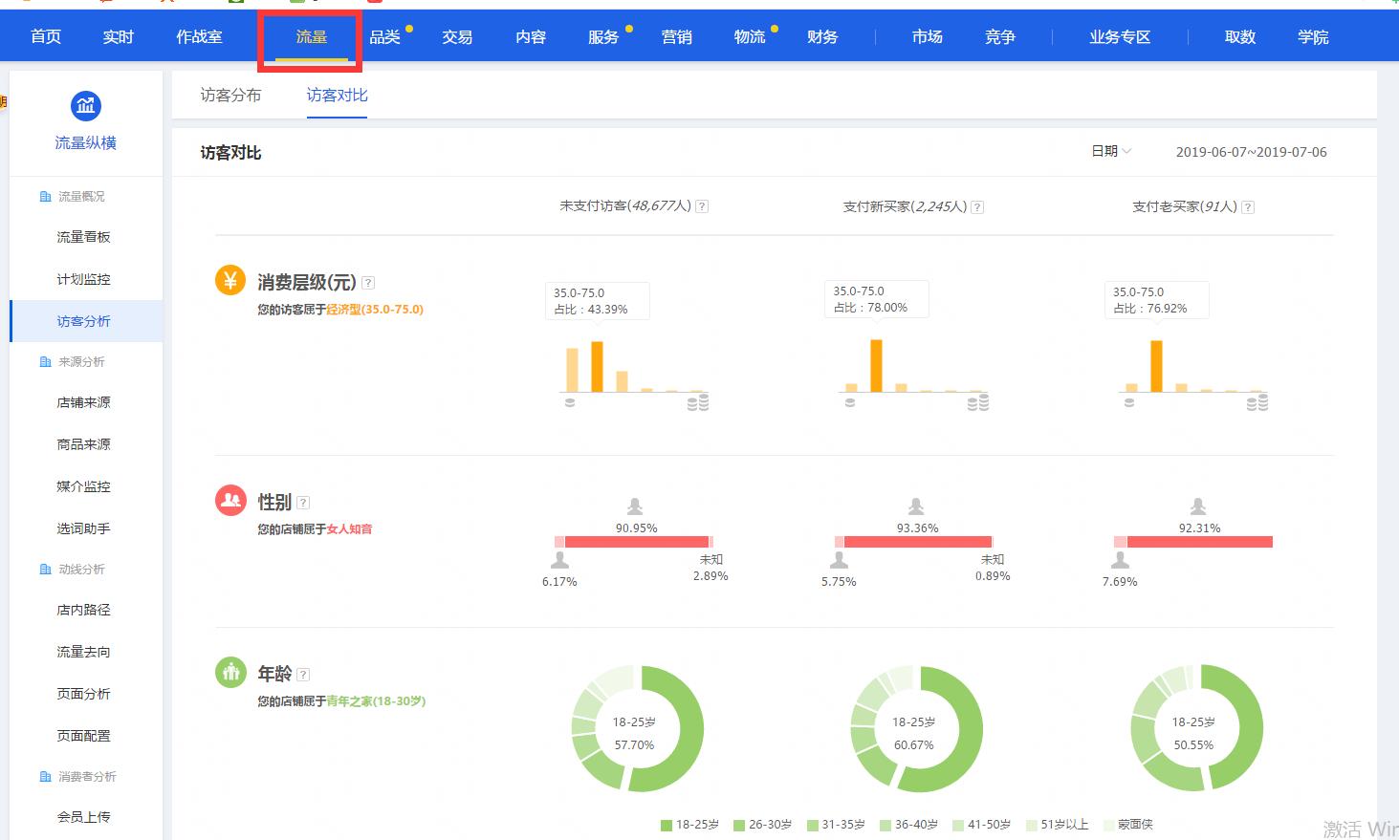Select 会员上传 in the sidebar
The width and height of the screenshot is (1399, 840).
pos(82,816)
